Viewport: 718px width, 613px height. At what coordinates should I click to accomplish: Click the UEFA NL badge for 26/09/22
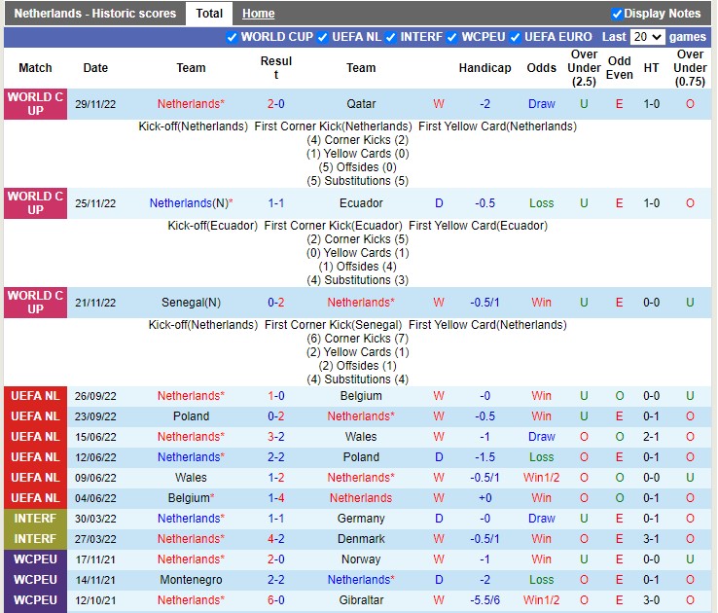click(35, 396)
